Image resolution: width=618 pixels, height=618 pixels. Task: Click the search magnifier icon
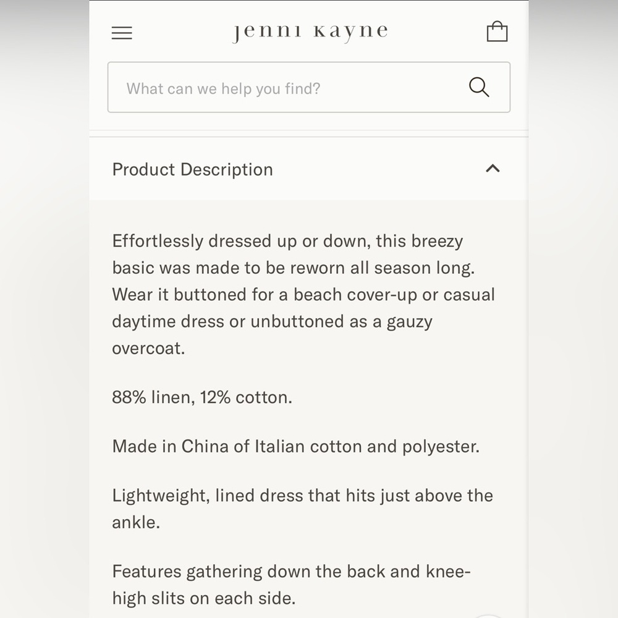[479, 87]
